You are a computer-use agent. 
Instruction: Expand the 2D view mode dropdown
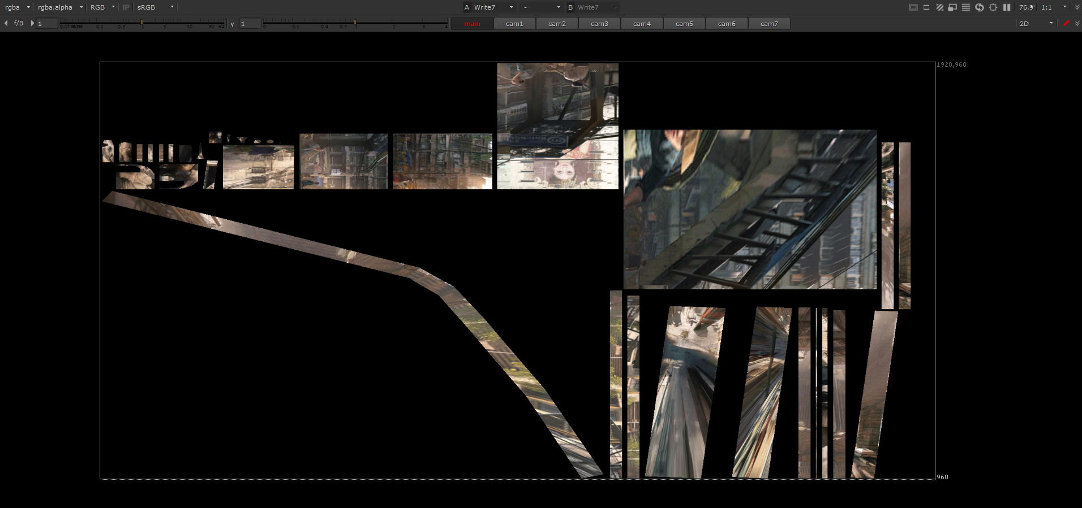(x=1036, y=23)
